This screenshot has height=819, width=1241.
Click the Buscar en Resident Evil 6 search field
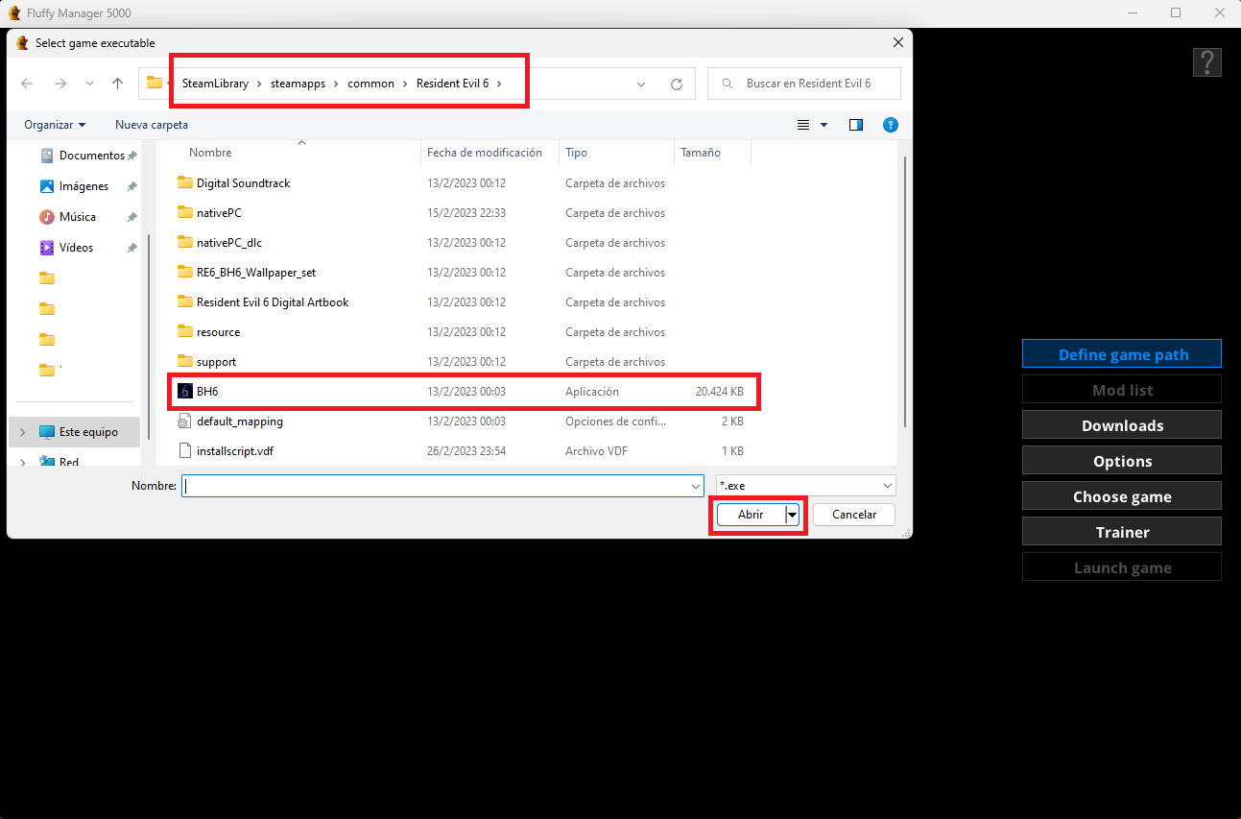804,84
